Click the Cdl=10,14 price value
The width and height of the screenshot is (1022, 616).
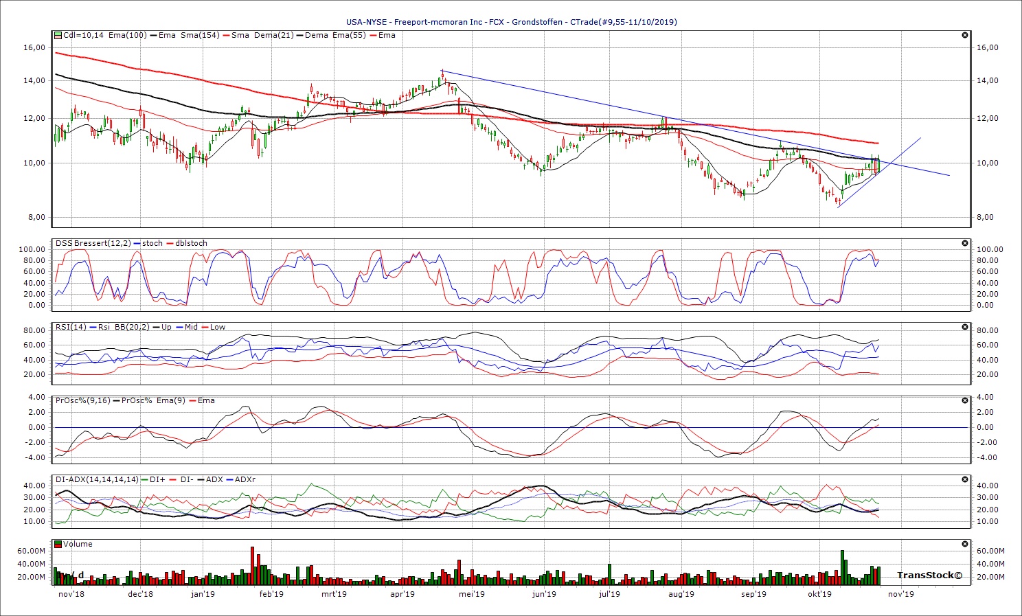pyautogui.click(x=83, y=35)
